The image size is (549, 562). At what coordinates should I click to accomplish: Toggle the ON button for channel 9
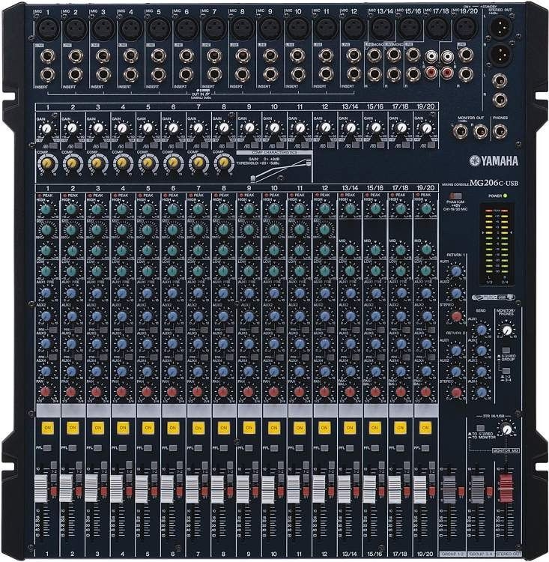(x=247, y=427)
